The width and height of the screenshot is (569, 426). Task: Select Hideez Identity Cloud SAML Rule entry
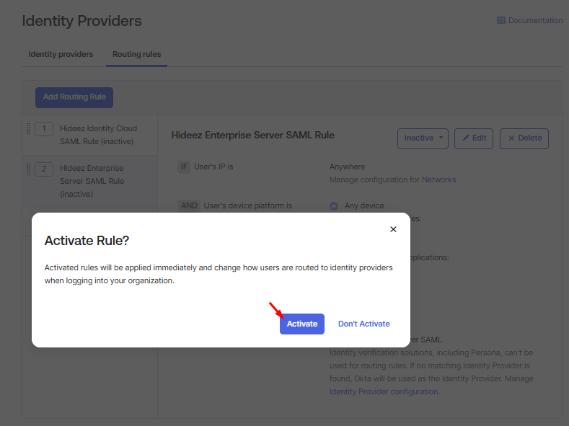tap(99, 134)
